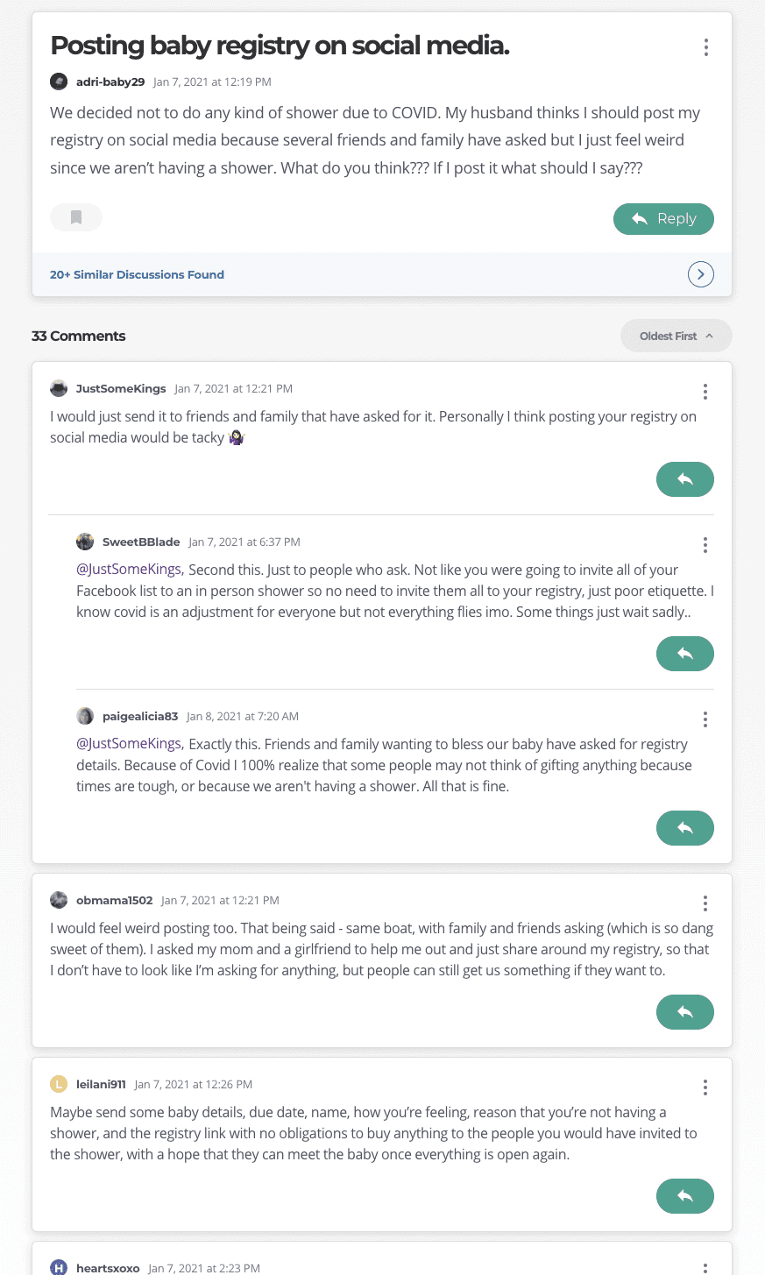Click SweetBBlade's profile avatar picture
The image size is (765, 1275).
click(85, 542)
